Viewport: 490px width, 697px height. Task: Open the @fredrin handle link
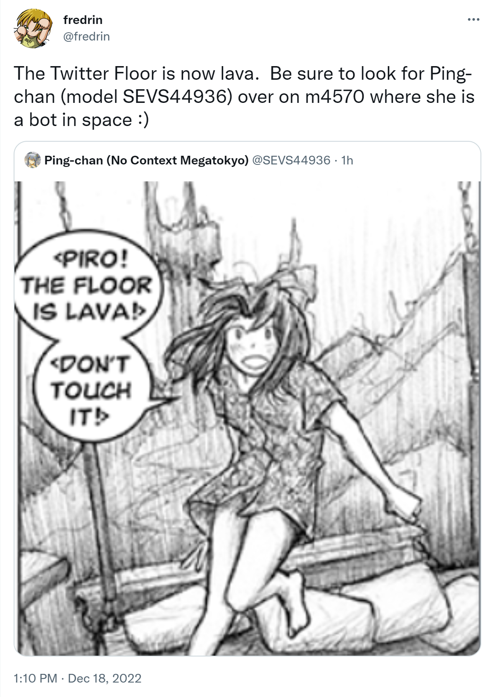click(86, 36)
